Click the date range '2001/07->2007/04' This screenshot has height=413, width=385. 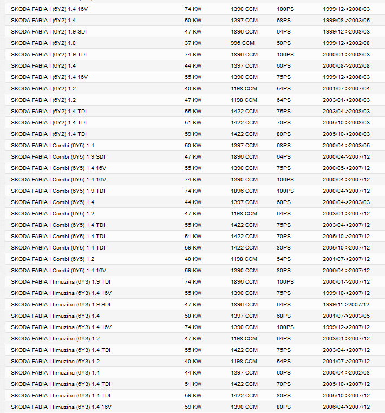coord(346,89)
